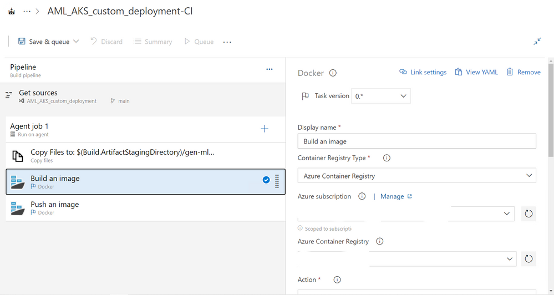Click the Scoped to subscription info text
554x295 pixels.
point(329,228)
